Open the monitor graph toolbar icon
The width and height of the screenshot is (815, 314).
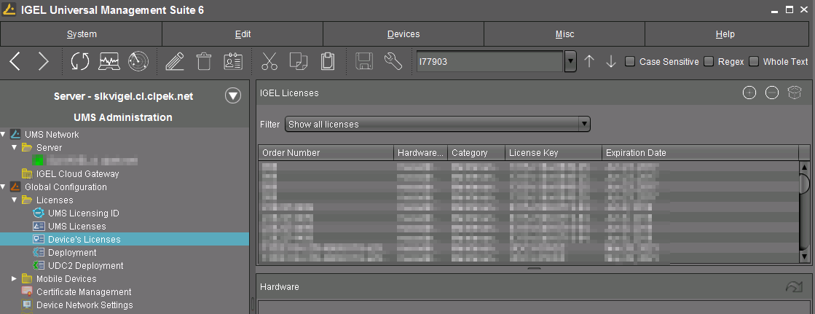110,61
